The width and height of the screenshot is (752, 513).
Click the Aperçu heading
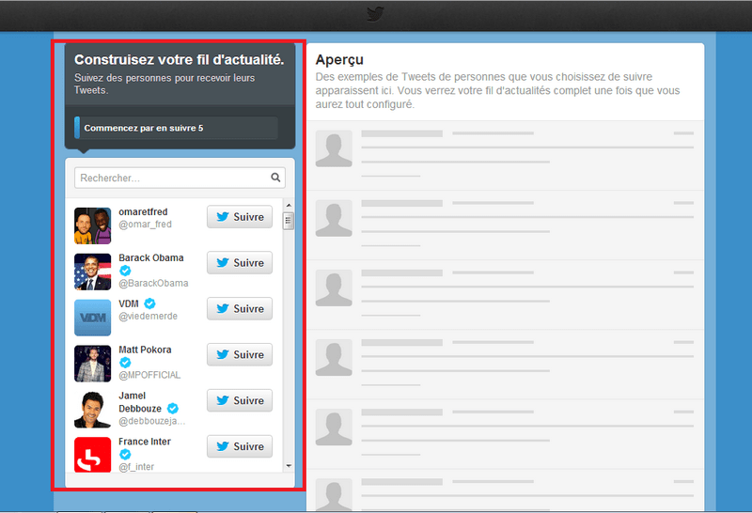339,60
